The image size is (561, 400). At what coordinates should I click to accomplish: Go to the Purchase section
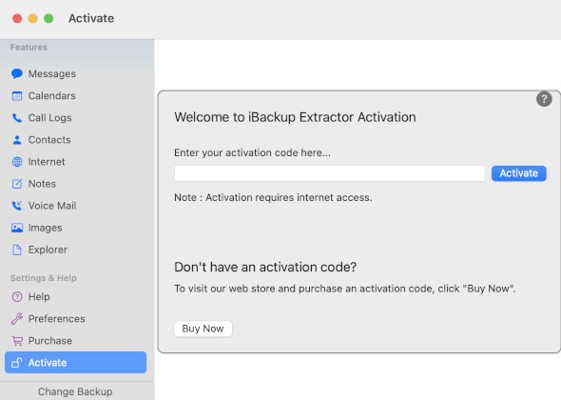pyautogui.click(x=50, y=341)
